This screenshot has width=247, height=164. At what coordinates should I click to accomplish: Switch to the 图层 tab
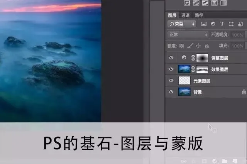tap(172, 15)
